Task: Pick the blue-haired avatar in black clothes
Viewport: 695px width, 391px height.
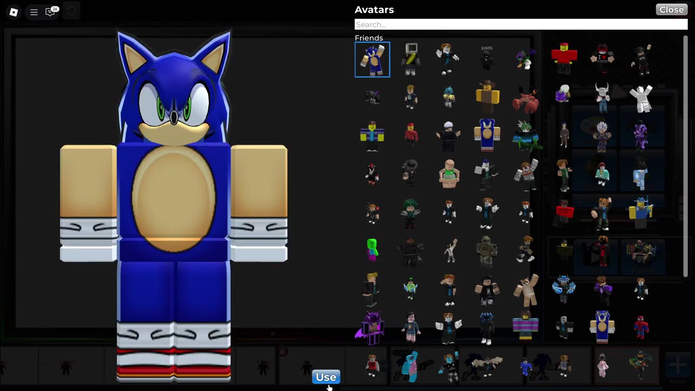Action: pos(486,327)
